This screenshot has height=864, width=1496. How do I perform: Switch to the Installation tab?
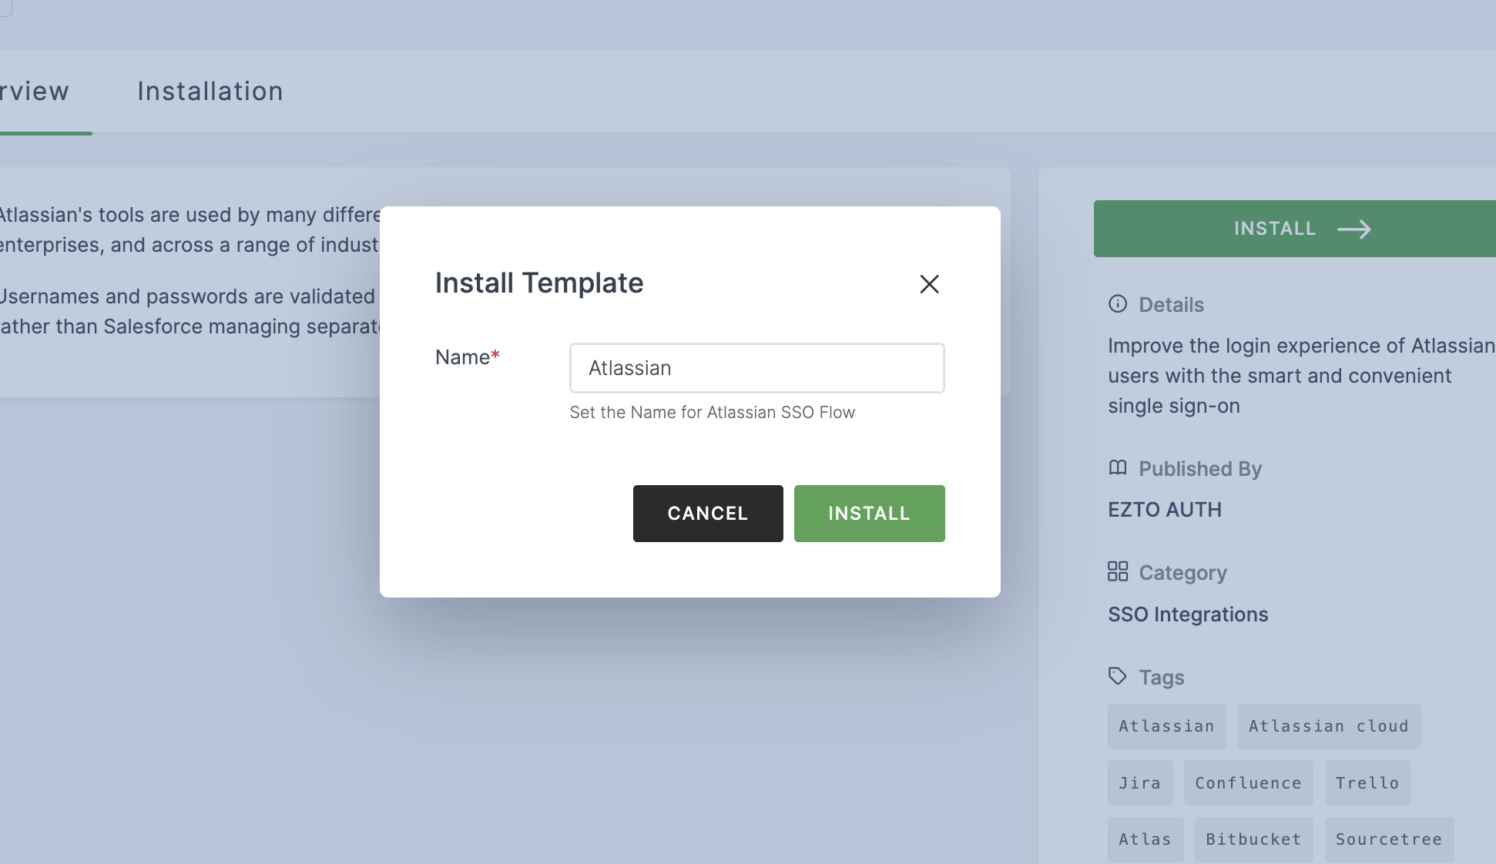(210, 92)
